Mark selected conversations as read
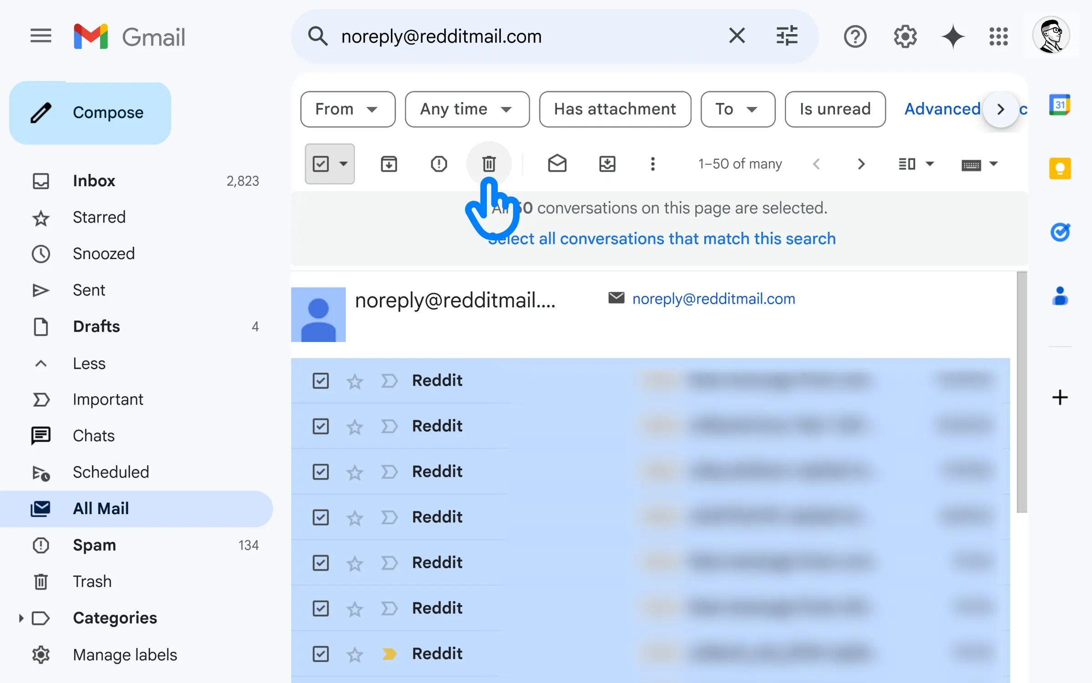 coord(557,163)
